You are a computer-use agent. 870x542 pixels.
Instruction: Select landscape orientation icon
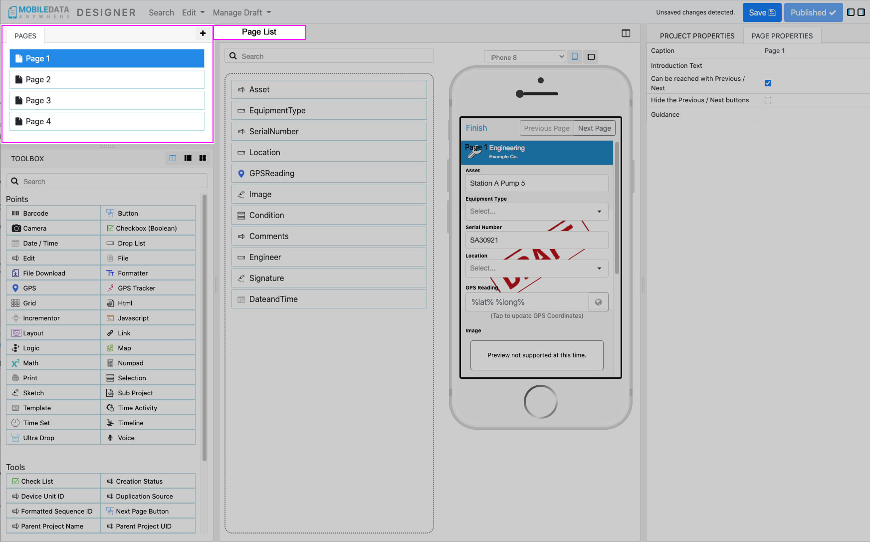[591, 57]
